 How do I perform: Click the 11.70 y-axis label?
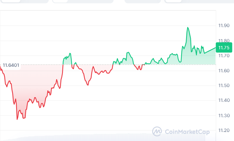pyautogui.click(x=223, y=56)
